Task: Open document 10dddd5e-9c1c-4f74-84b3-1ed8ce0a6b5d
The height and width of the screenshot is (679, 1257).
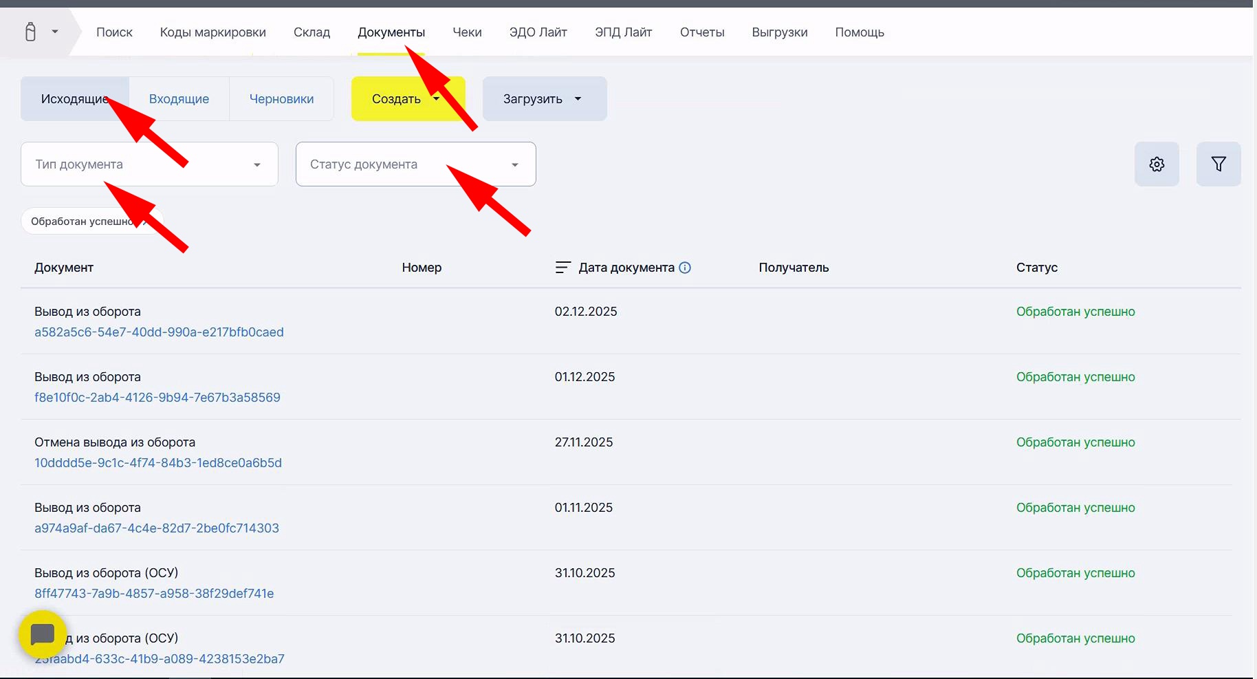Action: (158, 463)
